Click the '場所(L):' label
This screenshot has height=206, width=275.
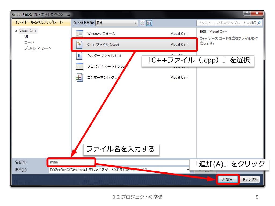(x=21, y=170)
